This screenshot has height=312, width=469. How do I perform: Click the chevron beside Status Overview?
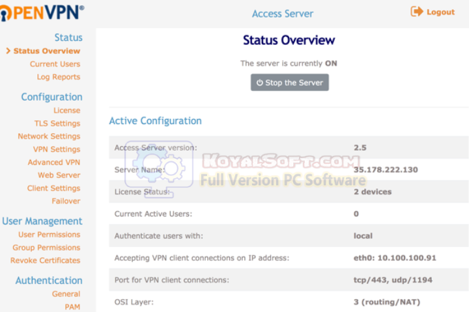(8, 51)
